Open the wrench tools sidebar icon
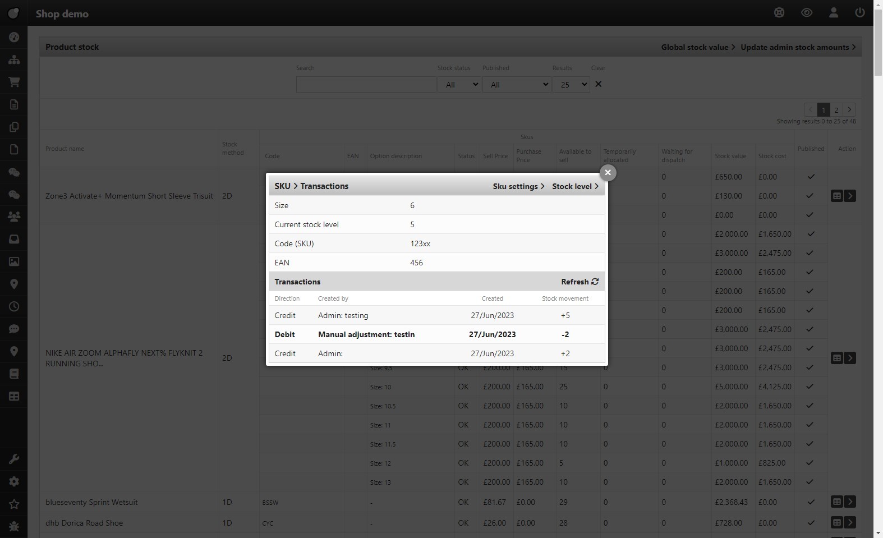Viewport: 883px width, 538px height. click(x=14, y=459)
